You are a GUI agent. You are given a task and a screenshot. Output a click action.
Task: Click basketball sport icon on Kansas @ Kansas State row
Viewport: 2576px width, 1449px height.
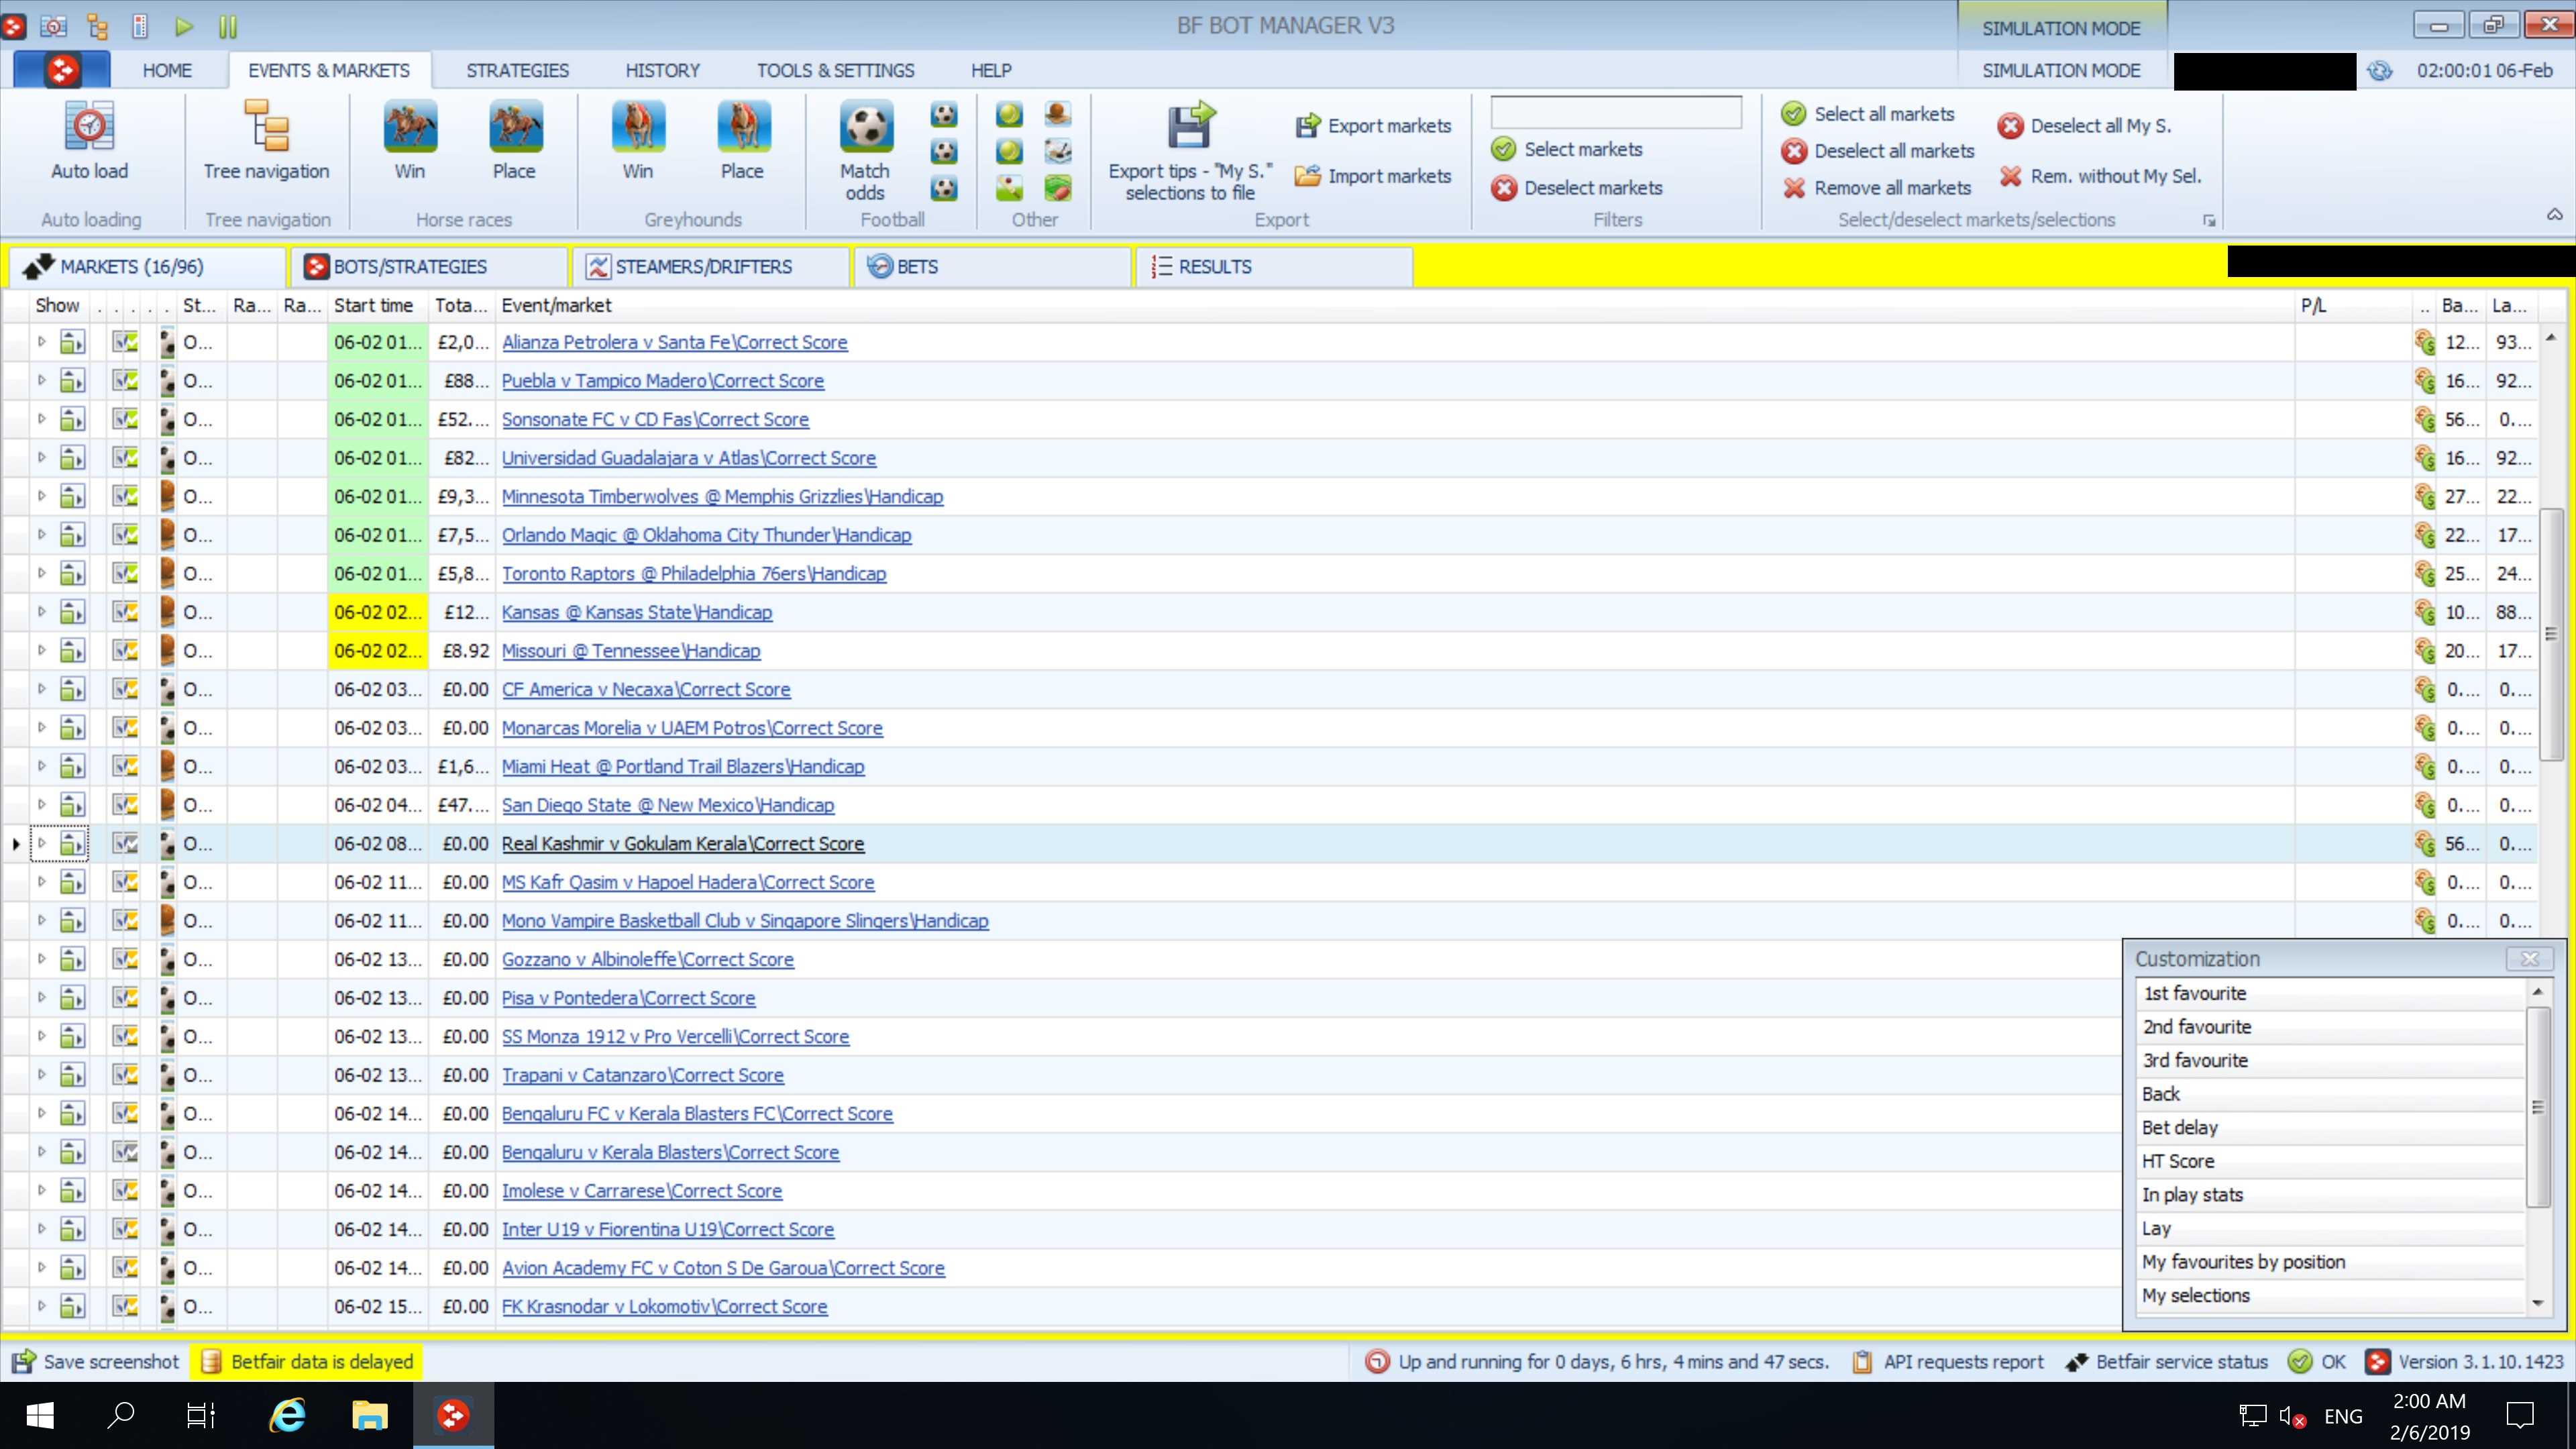click(167, 612)
